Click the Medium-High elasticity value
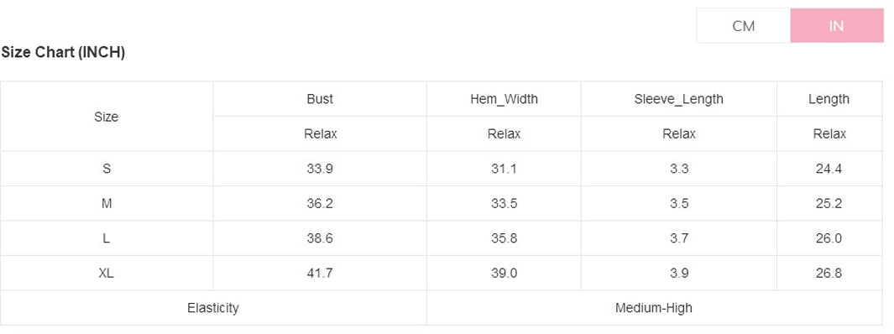The image size is (894, 334). [654, 308]
